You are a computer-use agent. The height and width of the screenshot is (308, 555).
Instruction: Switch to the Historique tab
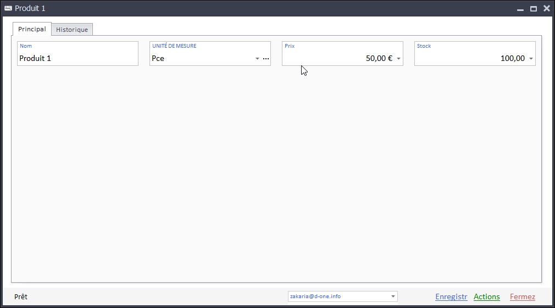tap(72, 30)
